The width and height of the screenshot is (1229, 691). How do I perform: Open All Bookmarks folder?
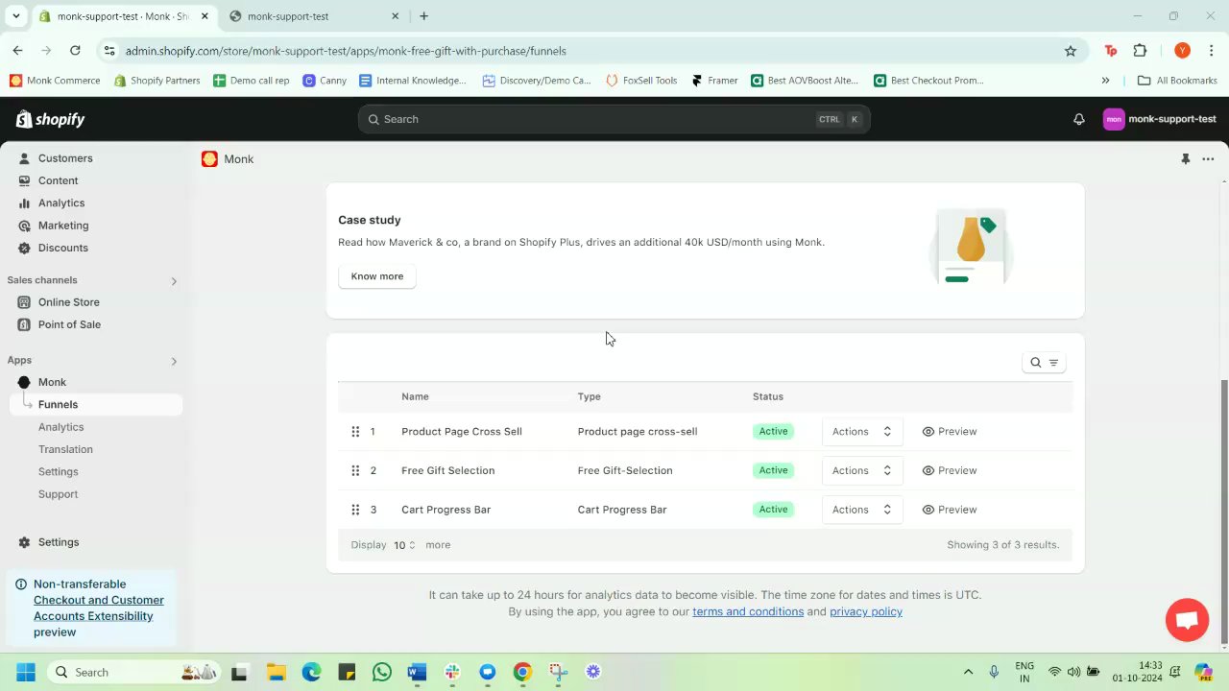pyautogui.click(x=1177, y=81)
